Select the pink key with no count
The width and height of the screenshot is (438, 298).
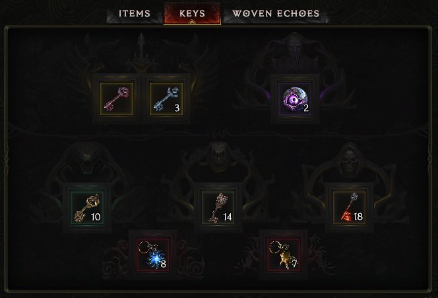(x=117, y=99)
